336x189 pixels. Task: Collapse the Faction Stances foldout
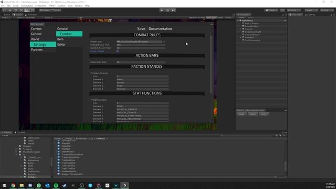(91, 73)
